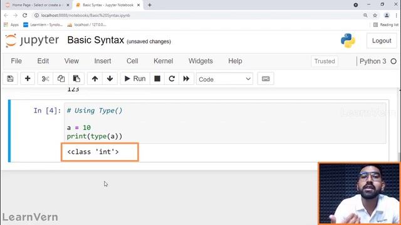Reload the page
The image size is (401, 225).
[25, 15]
